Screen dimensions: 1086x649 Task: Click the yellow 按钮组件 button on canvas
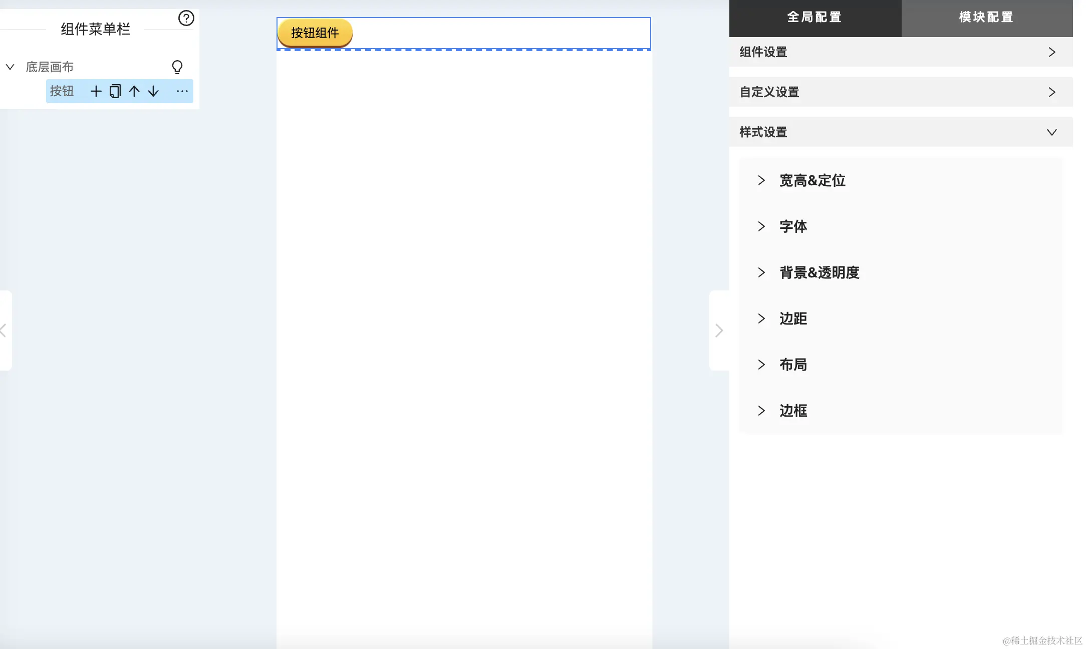pos(315,33)
